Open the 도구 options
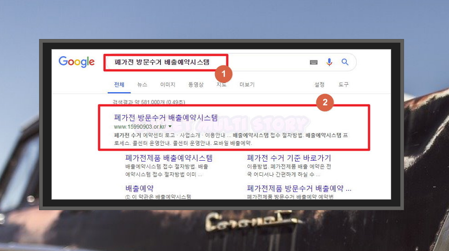449x251 pixels. tap(343, 84)
